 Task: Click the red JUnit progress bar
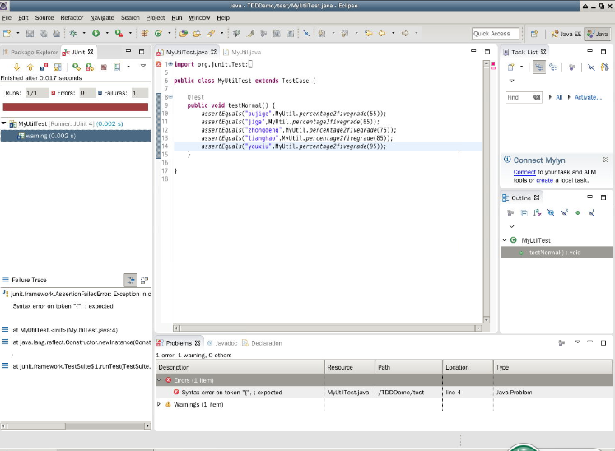coord(75,107)
